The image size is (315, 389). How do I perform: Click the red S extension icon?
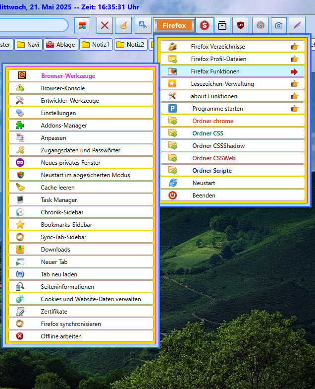pyautogui.click(x=204, y=25)
